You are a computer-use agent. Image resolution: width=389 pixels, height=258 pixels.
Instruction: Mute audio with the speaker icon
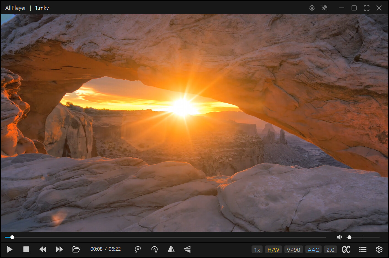(x=339, y=237)
